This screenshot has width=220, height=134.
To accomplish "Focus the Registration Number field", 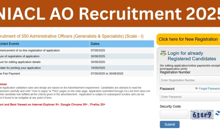I will pos(190,80).
